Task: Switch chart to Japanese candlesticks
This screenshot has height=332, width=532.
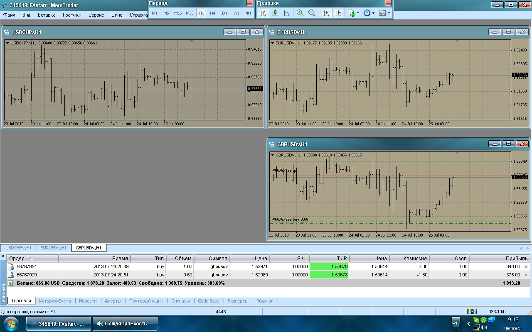Action: click(274, 13)
